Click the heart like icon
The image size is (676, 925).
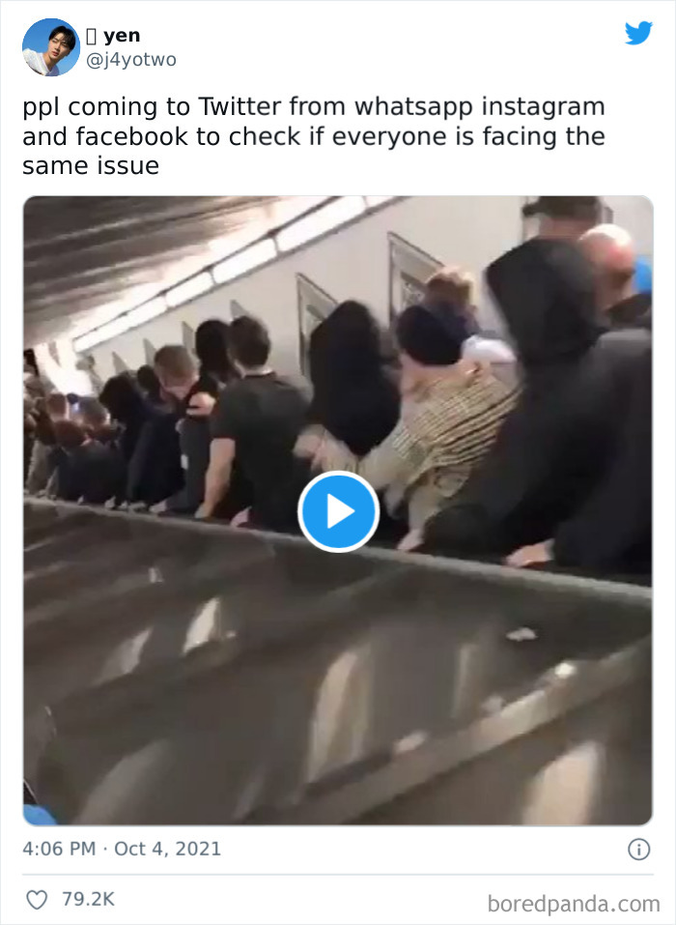[37, 900]
